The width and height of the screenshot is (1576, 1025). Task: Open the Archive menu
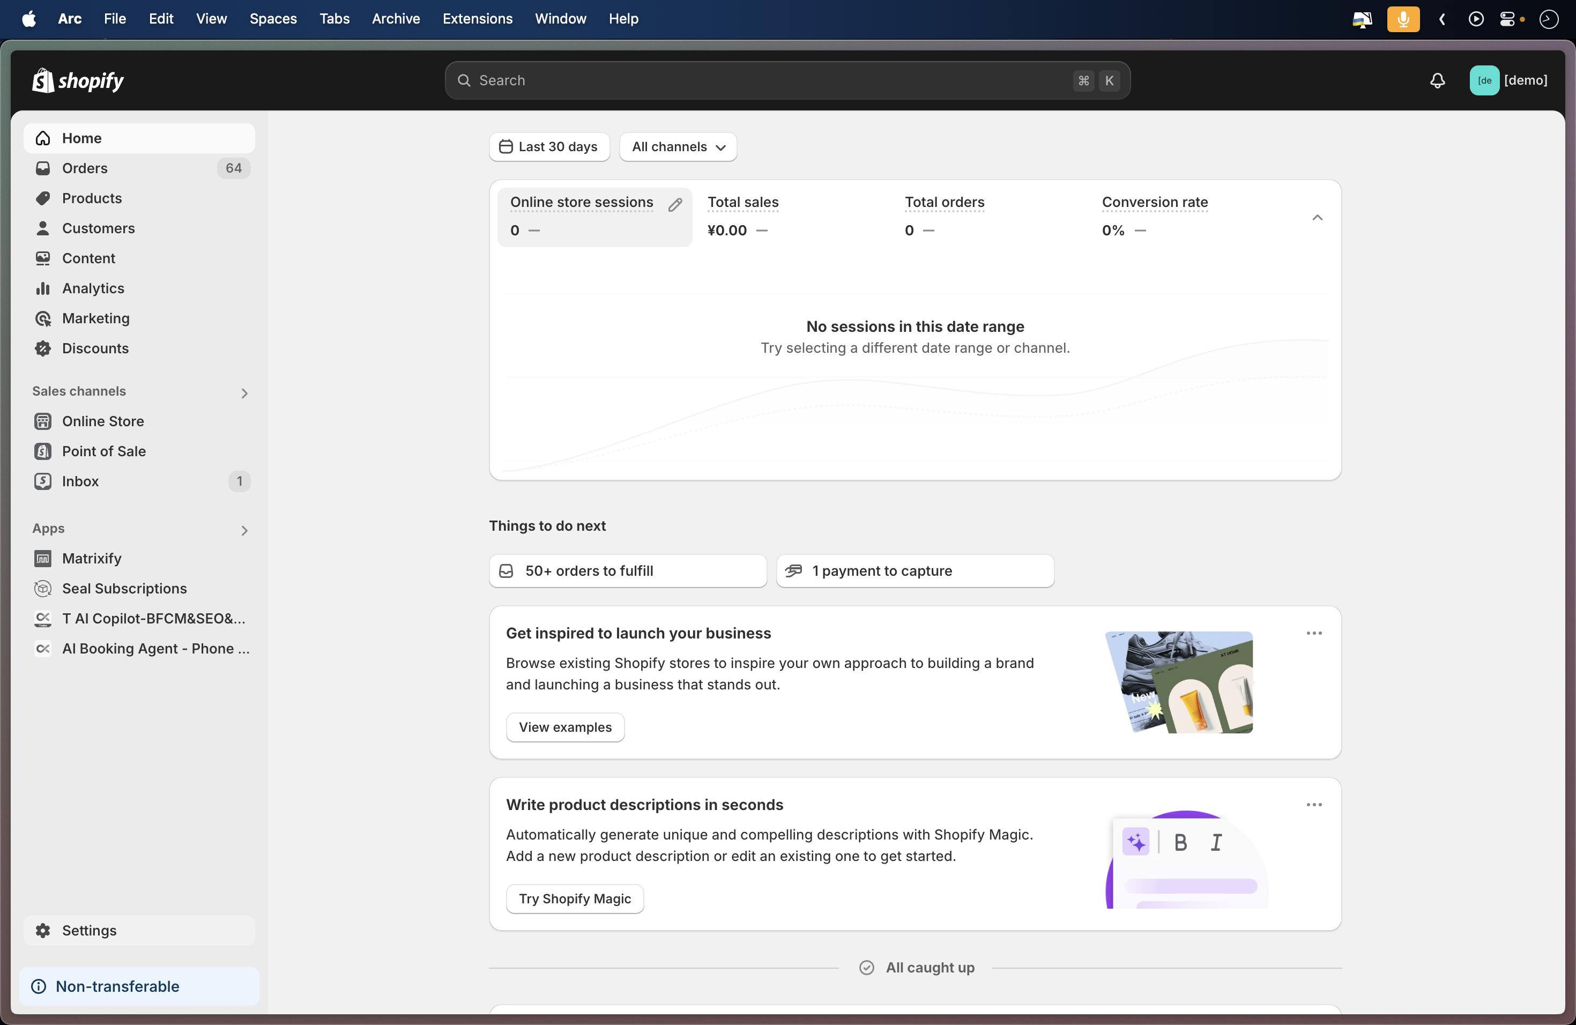[395, 19]
